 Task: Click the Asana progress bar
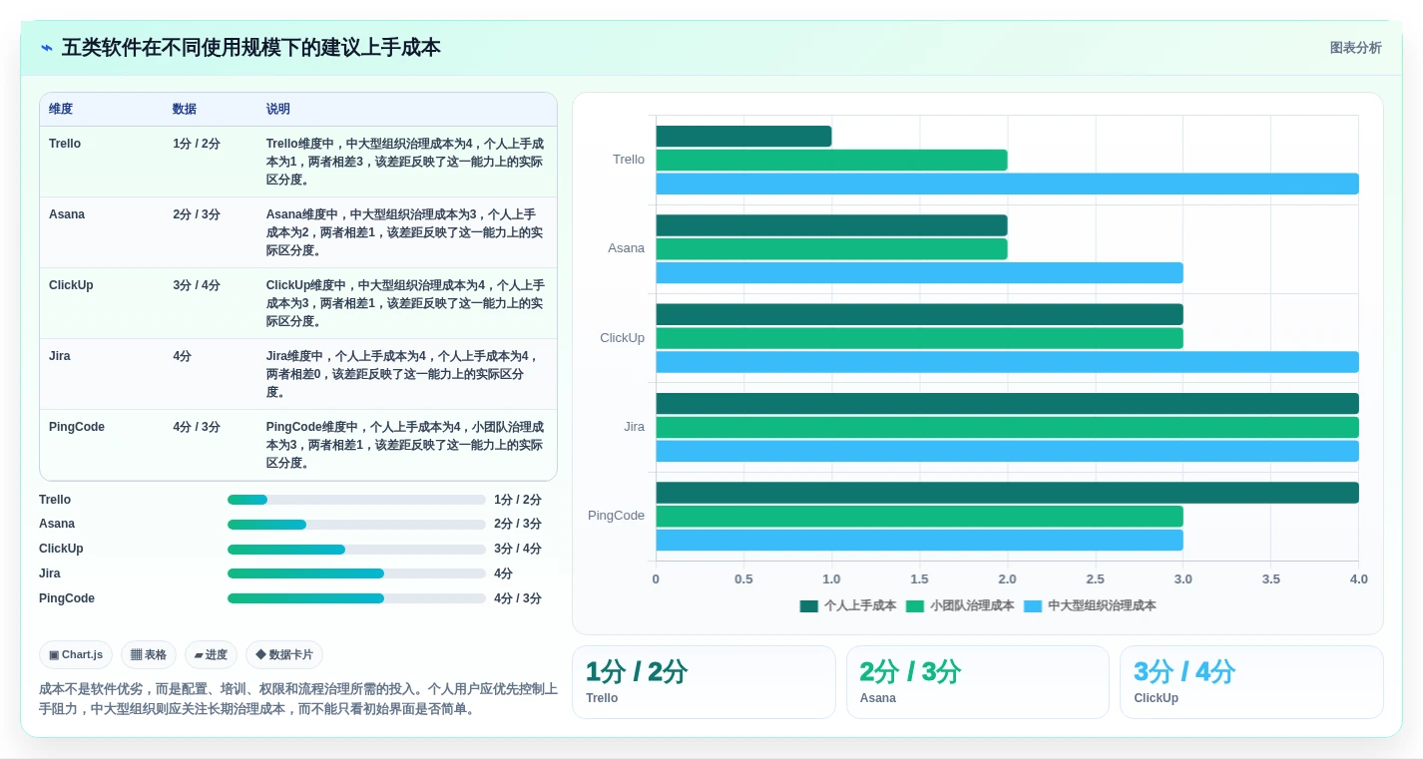(x=356, y=525)
